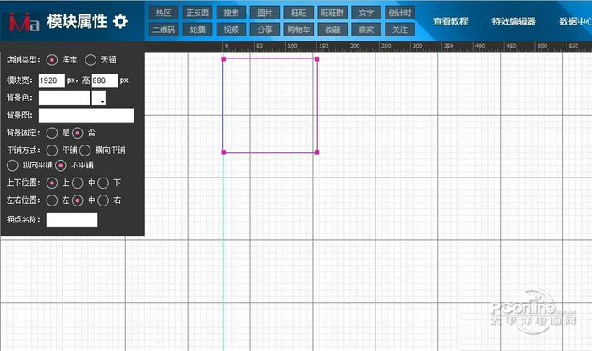Add a 购物车 shopping cart element
Image resolution: width=592 pixels, height=351 pixels.
299,30
